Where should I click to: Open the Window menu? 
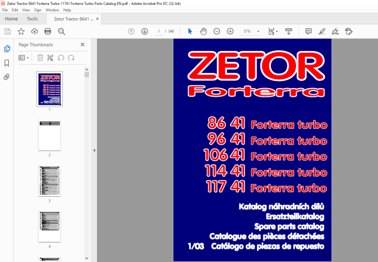(52, 10)
